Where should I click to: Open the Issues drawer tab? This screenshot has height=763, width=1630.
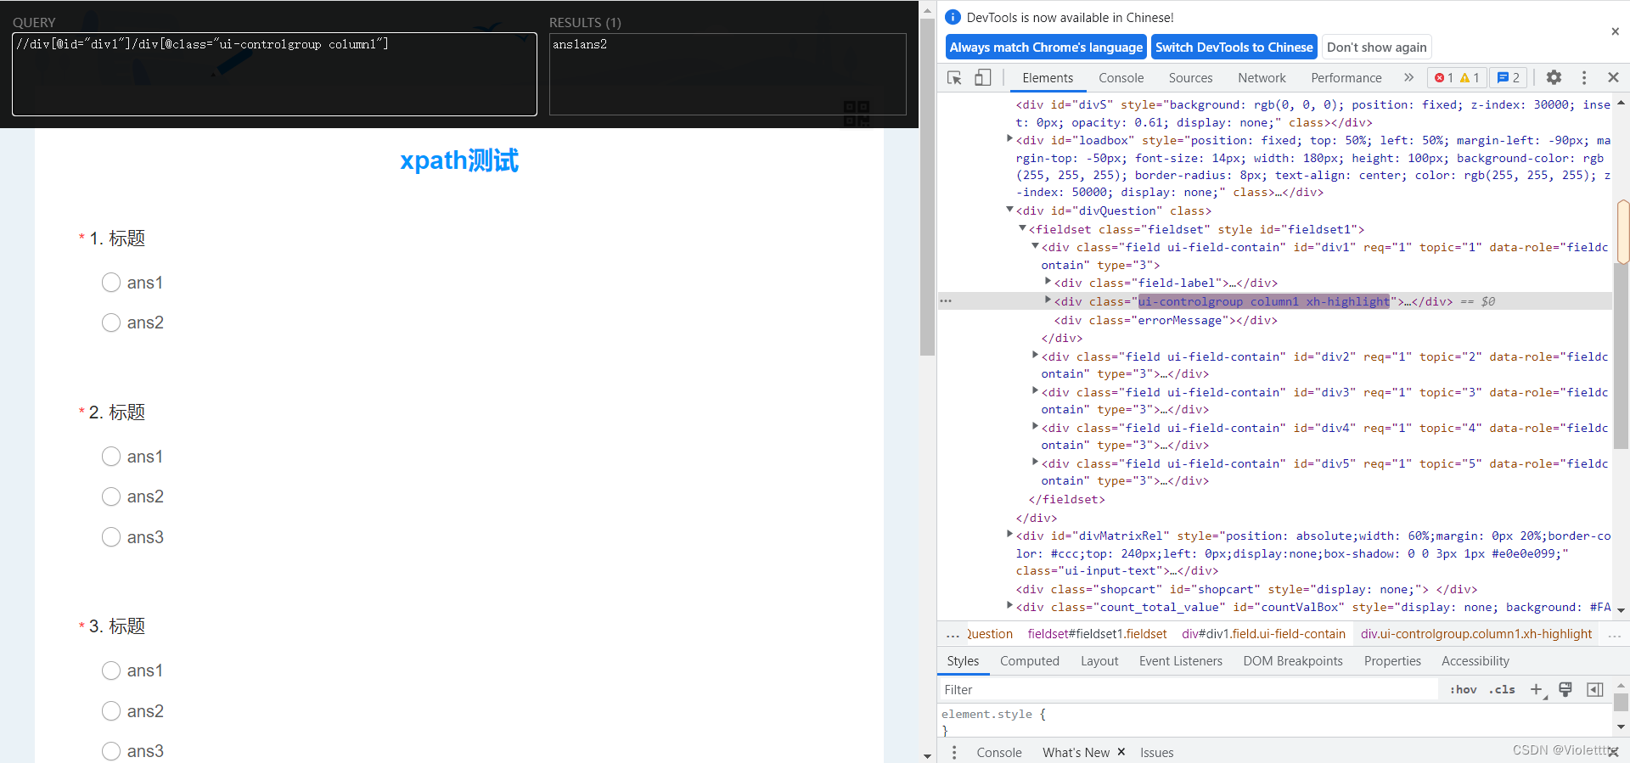click(1156, 753)
